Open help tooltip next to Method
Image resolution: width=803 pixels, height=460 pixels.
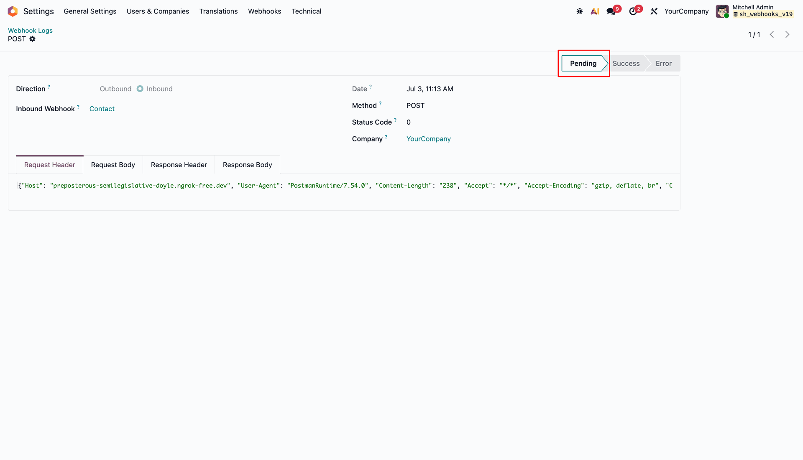pos(380,103)
